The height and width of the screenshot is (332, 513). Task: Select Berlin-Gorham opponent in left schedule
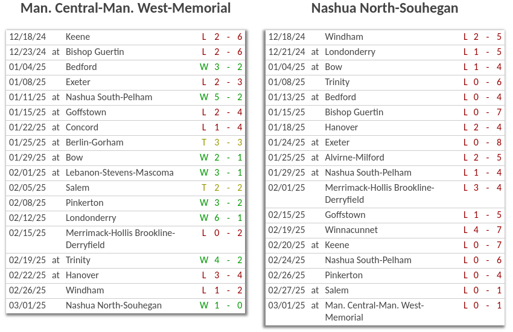coord(94,142)
